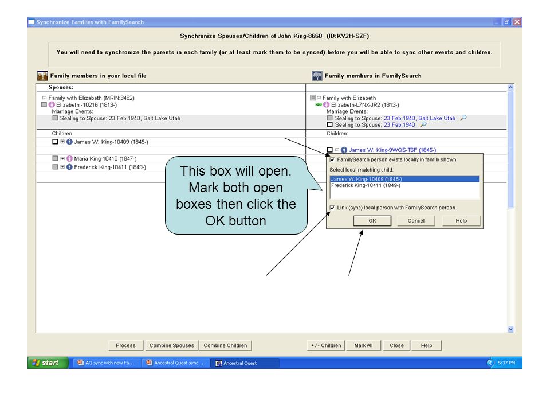
Task: Toggle checkbox for local Elizabeth -10216
Action: pyautogui.click(x=44, y=104)
